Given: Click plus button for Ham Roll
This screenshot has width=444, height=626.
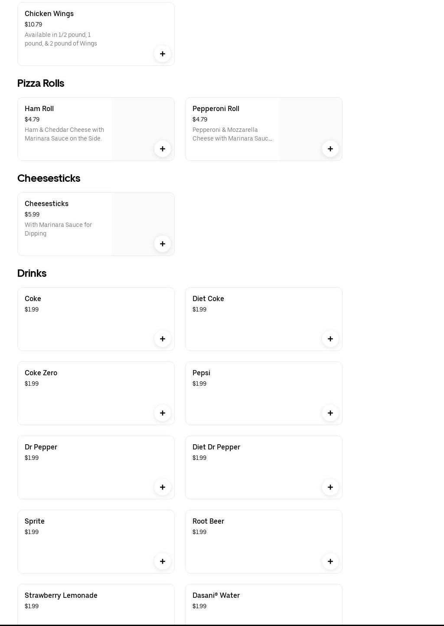Looking at the screenshot, I should pos(163,149).
